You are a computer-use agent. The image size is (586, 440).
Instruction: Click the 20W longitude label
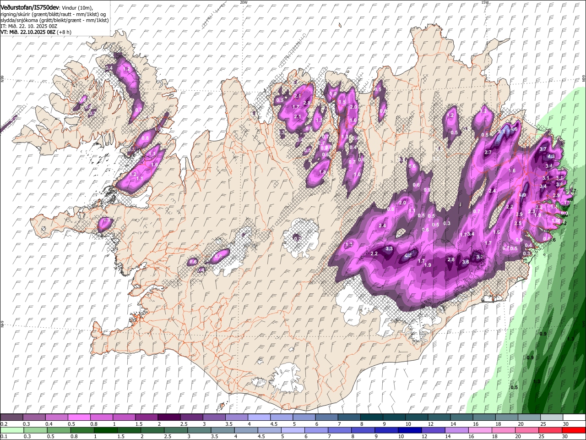tap(244, 2)
